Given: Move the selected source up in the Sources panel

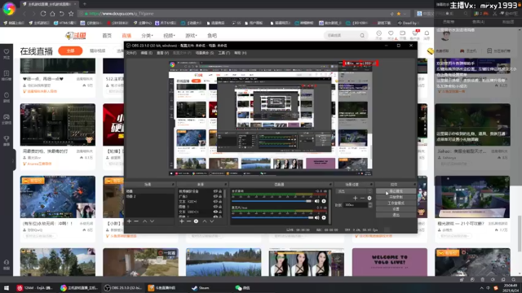Looking at the screenshot, I should [205, 221].
